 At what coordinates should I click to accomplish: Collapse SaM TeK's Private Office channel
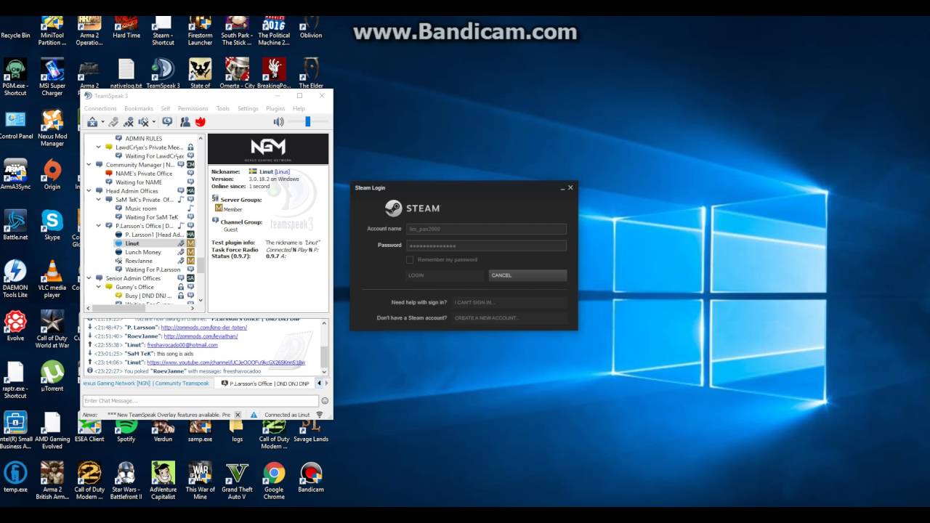point(99,200)
